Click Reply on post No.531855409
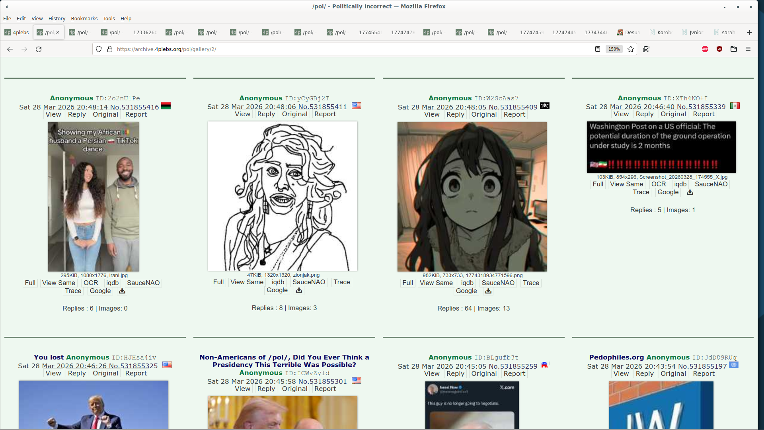Image resolution: width=764 pixels, height=430 pixels. (455, 114)
